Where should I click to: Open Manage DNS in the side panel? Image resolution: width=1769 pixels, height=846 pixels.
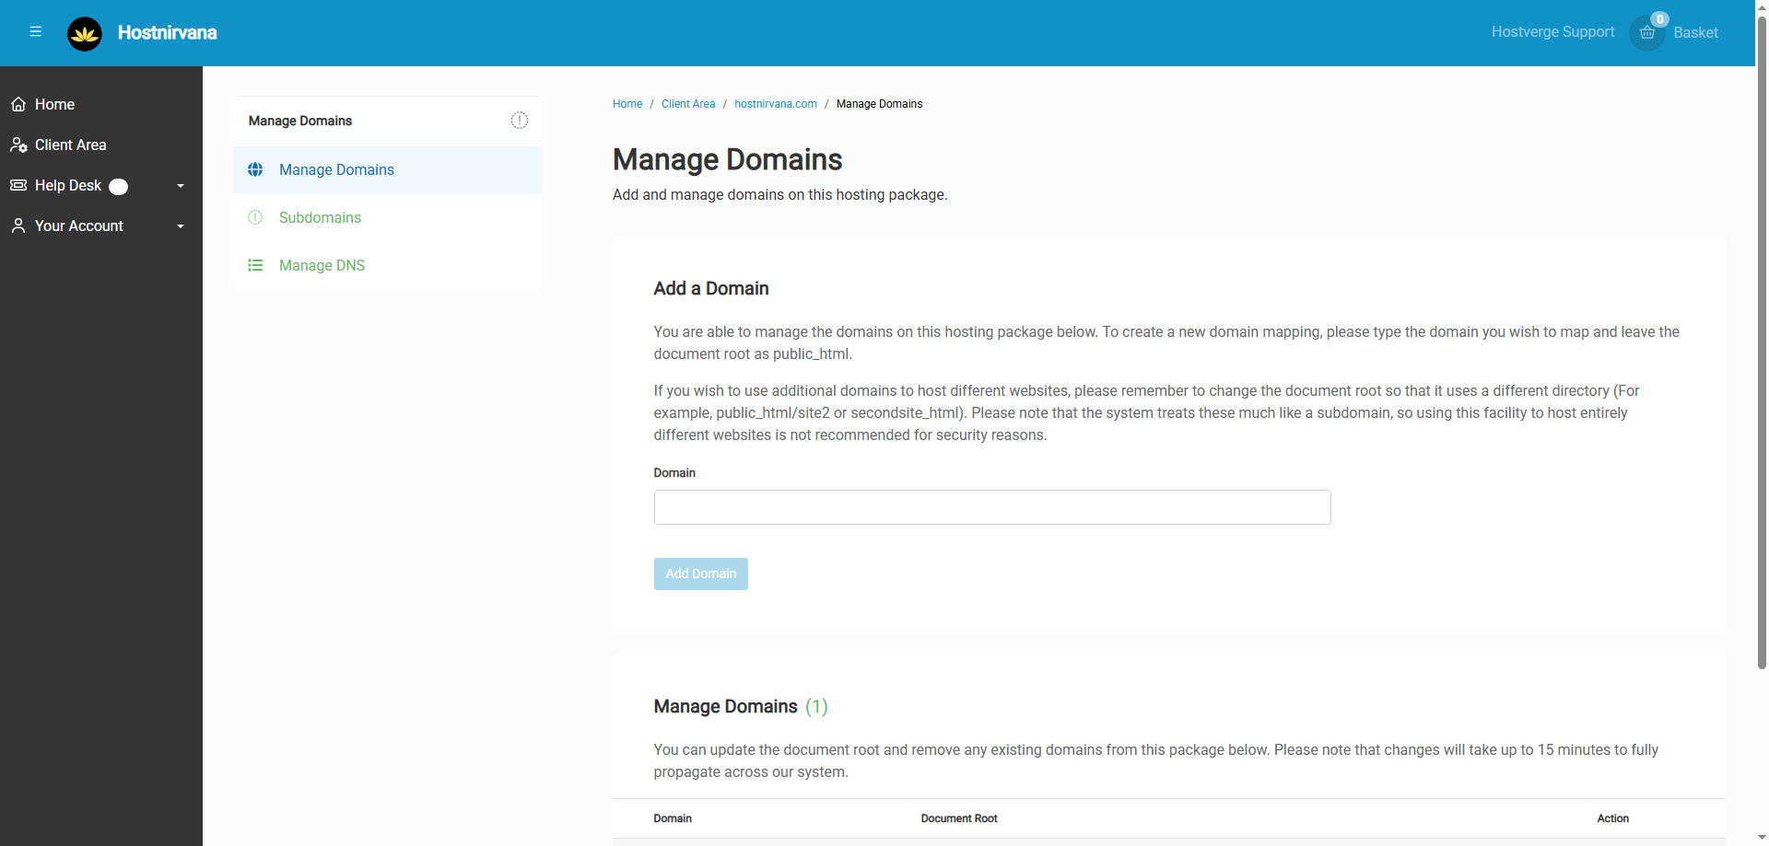point(322,266)
